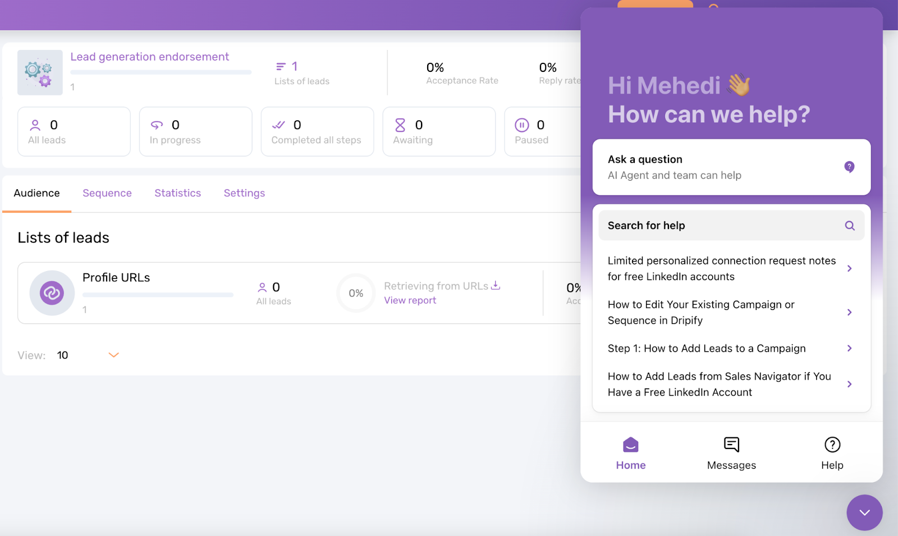This screenshot has height=536, width=898.
Task: Open the Statistics tab
Action: (x=177, y=193)
